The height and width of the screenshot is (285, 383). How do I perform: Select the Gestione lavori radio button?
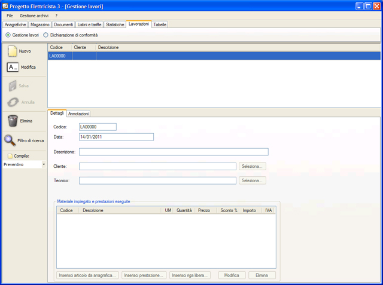pyautogui.click(x=8, y=35)
